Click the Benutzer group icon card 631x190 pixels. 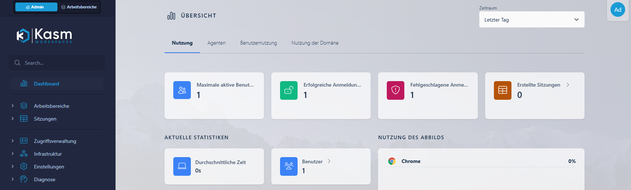[x=289, y=166]
